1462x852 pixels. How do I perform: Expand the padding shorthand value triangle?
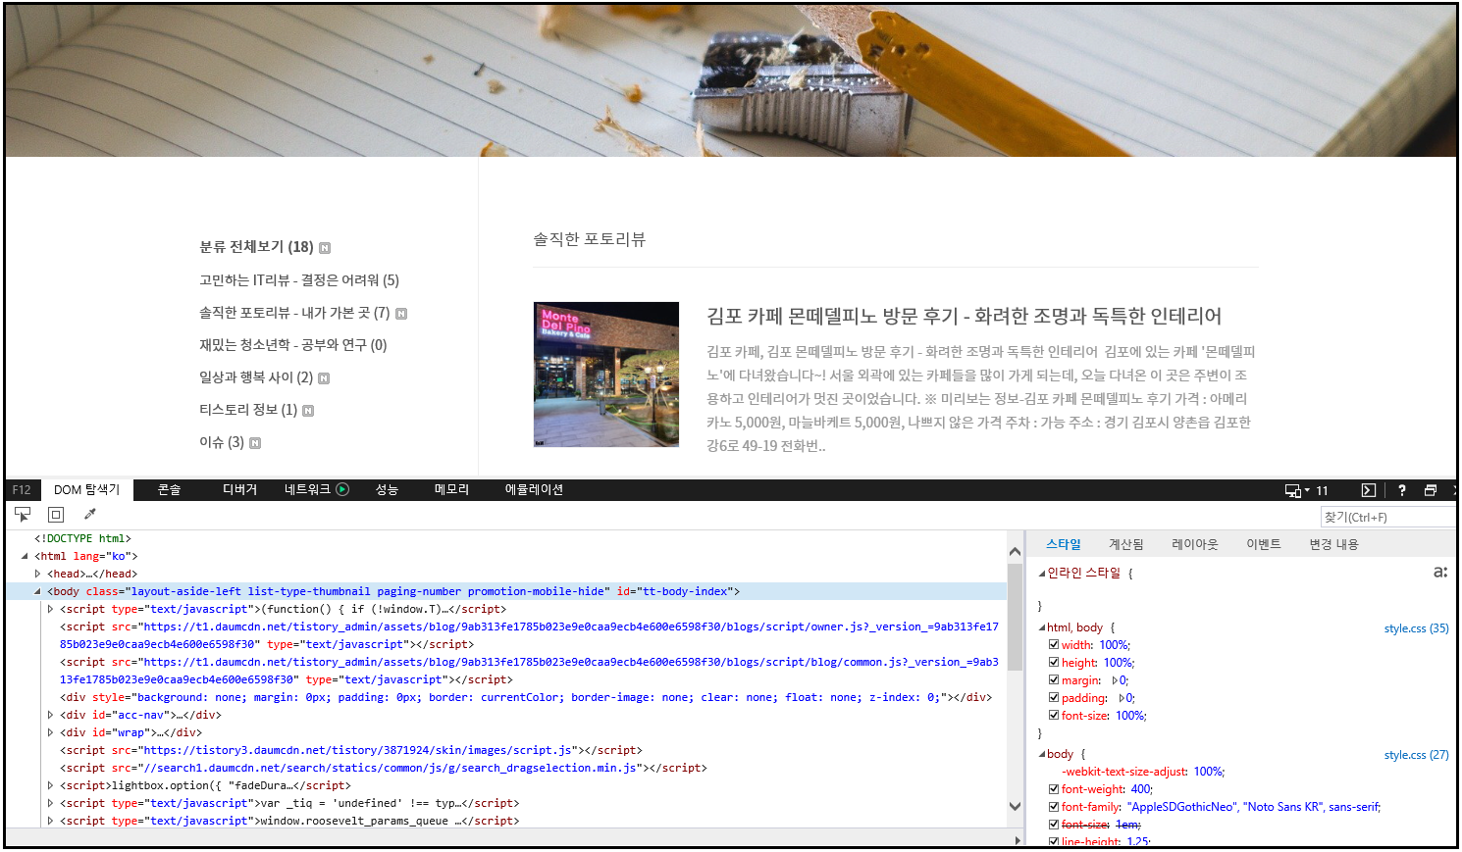click(1122, 698)
